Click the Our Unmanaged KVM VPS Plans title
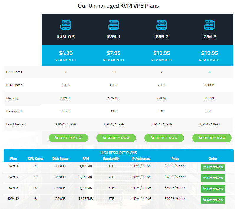The width and height of the screenshot is (235, 209). tap(118, 6)
